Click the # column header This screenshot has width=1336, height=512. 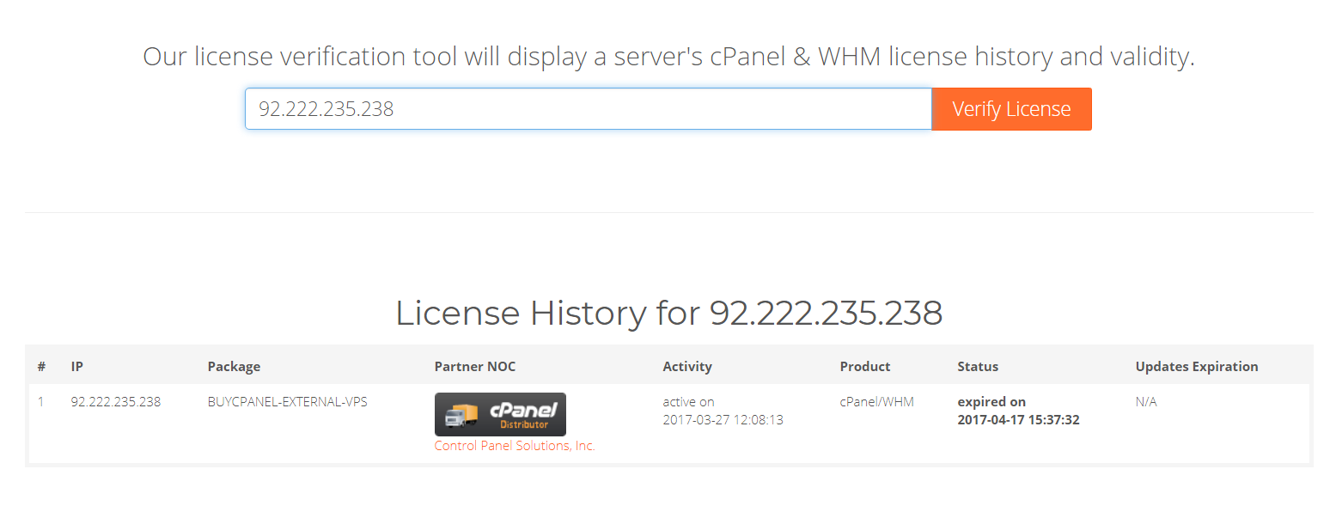click(41, 366)
